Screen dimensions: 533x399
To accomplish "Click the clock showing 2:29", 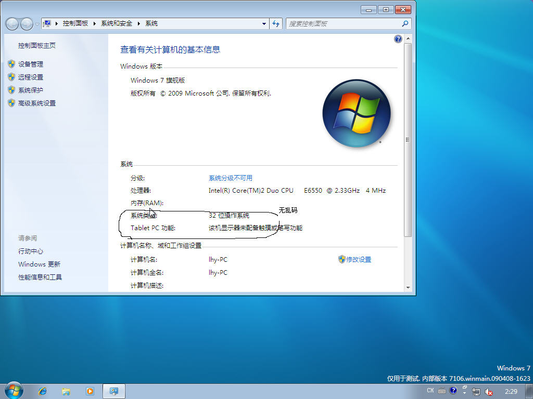I will [511, 392].
